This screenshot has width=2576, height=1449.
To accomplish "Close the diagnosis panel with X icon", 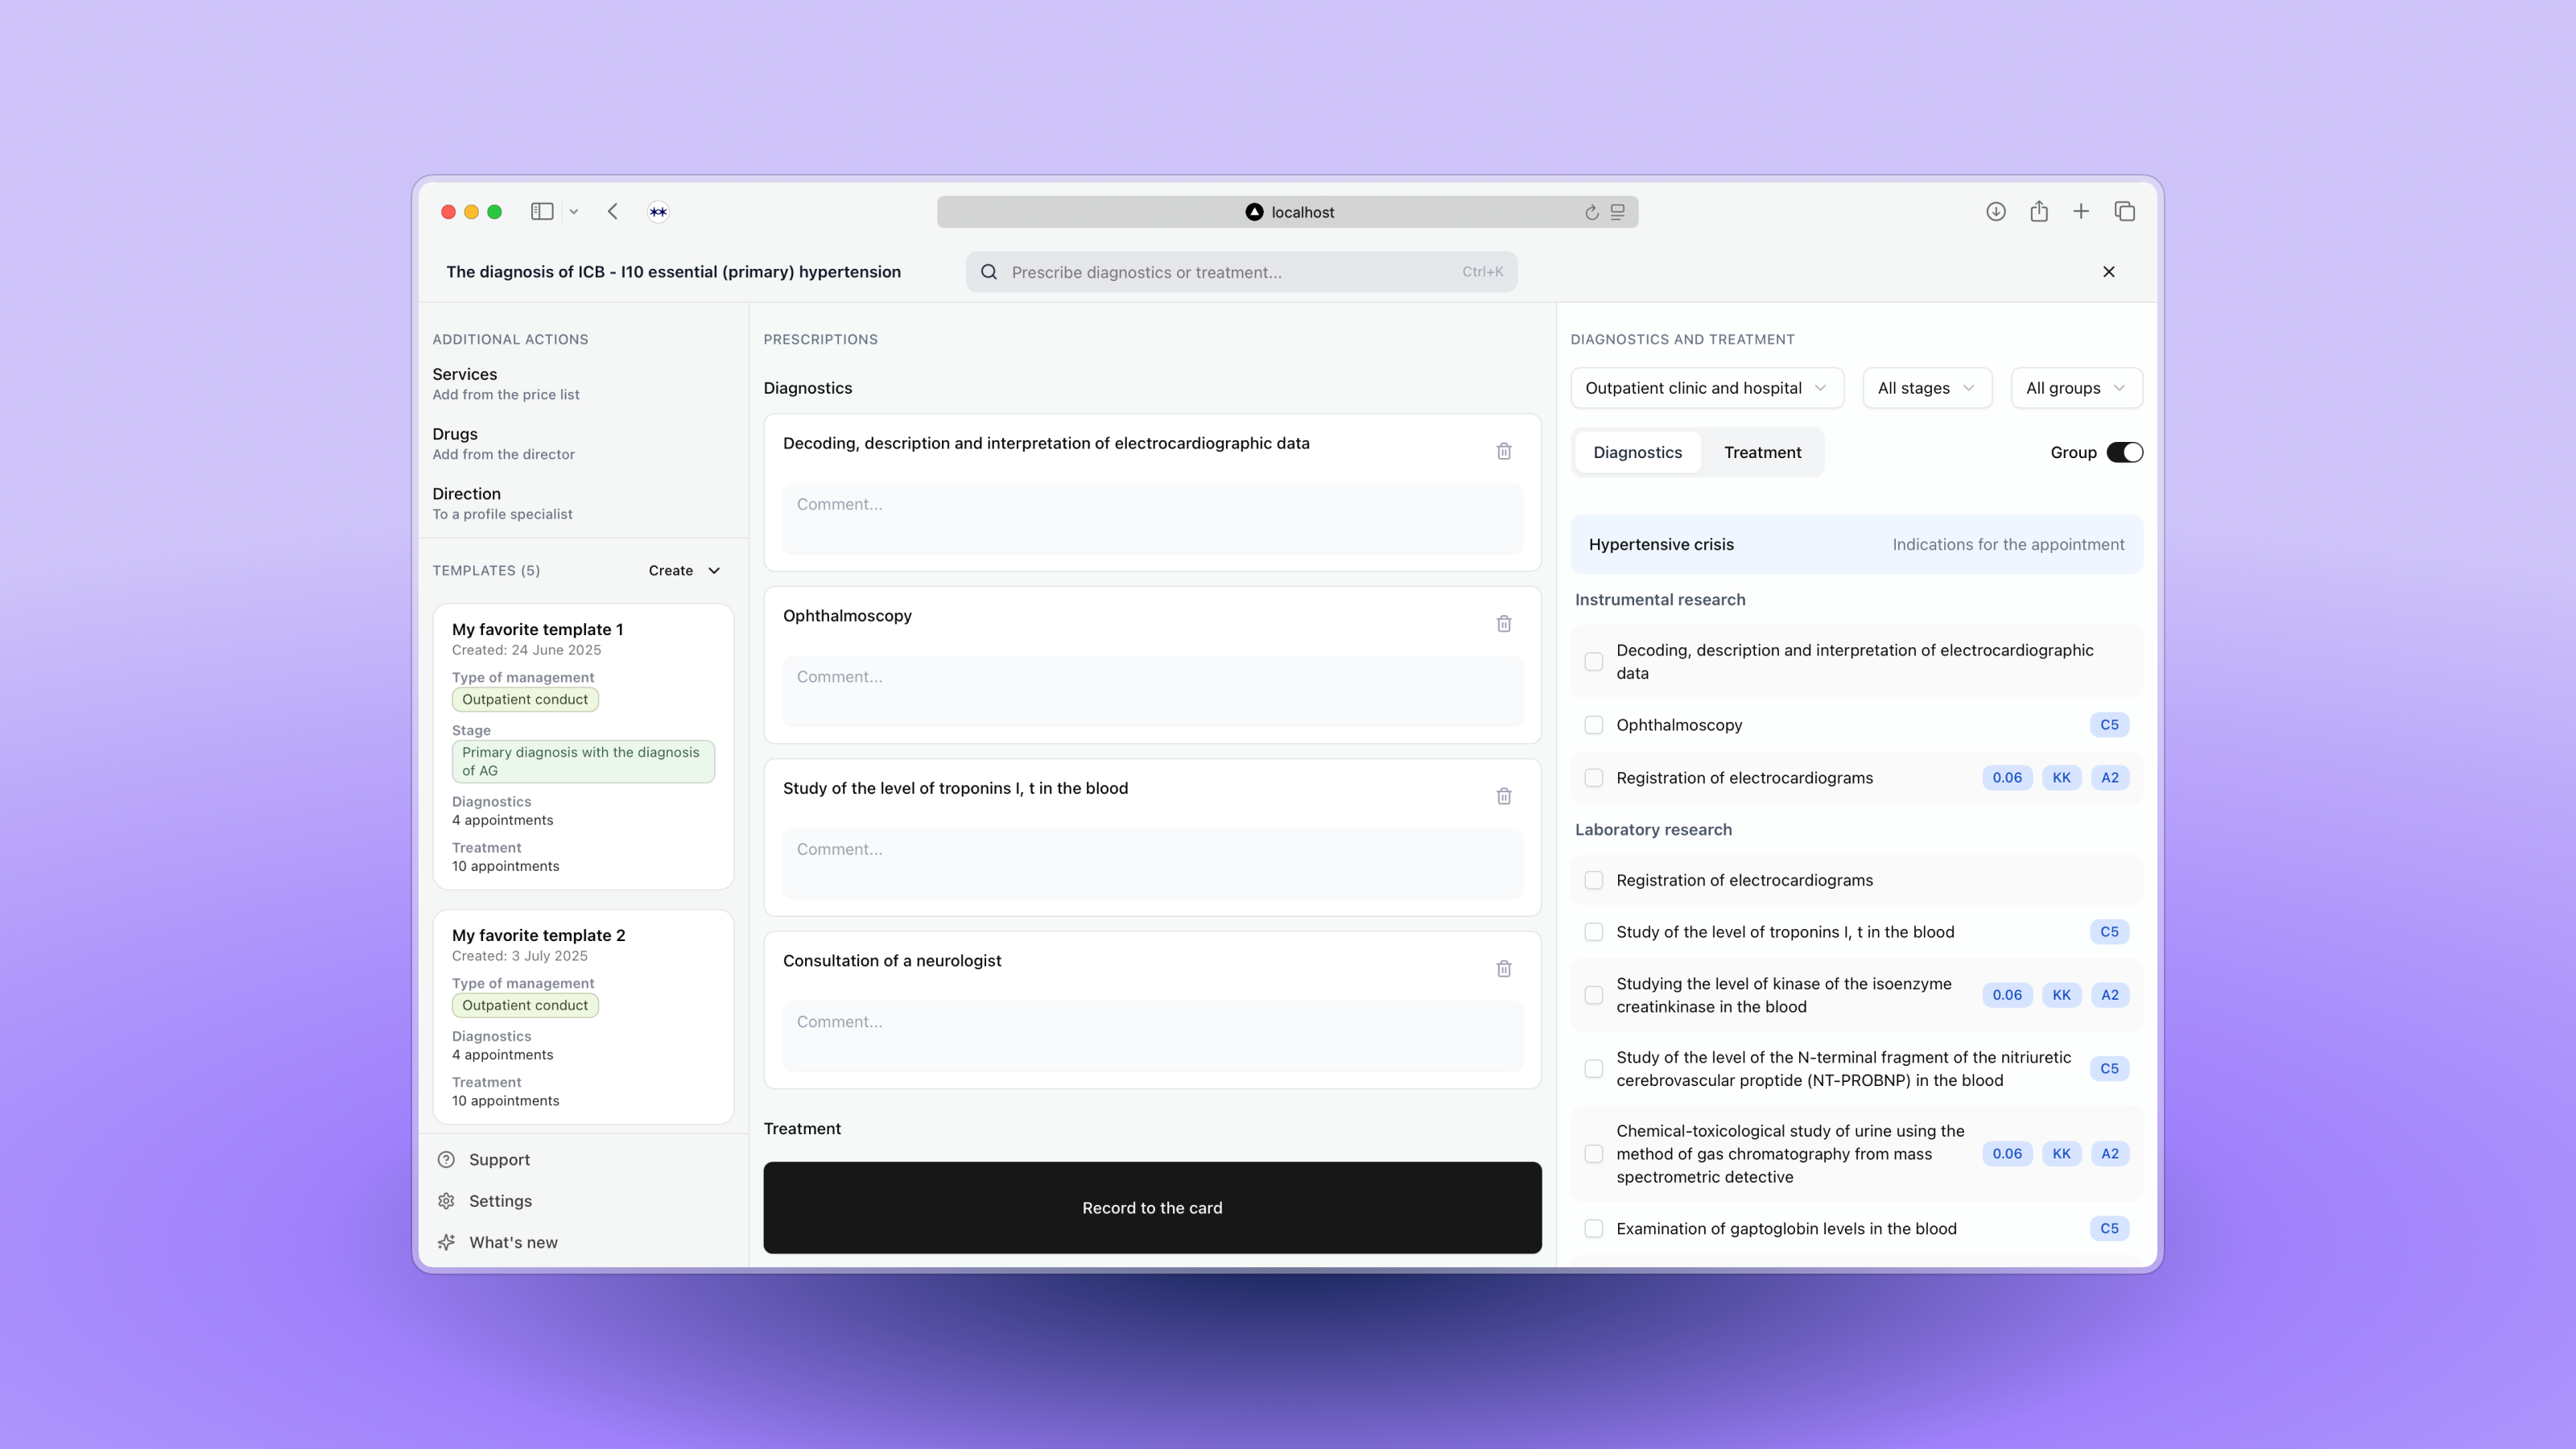I will (x=2108, y=272).
